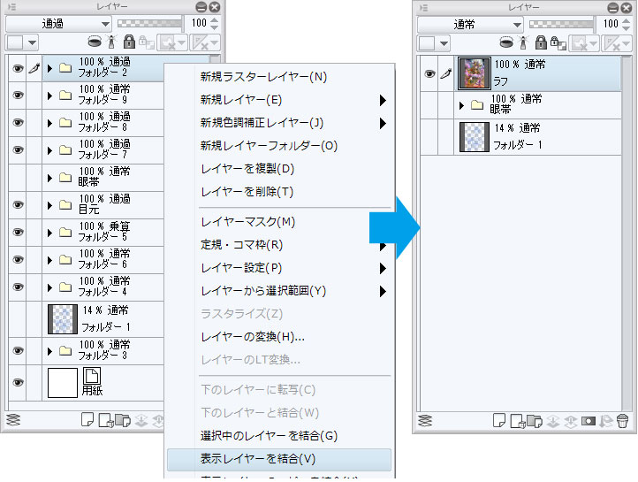Click create layer mask icon in right panel
The height and width of the screenshot is (482, 638).
[x=589, y=420]
